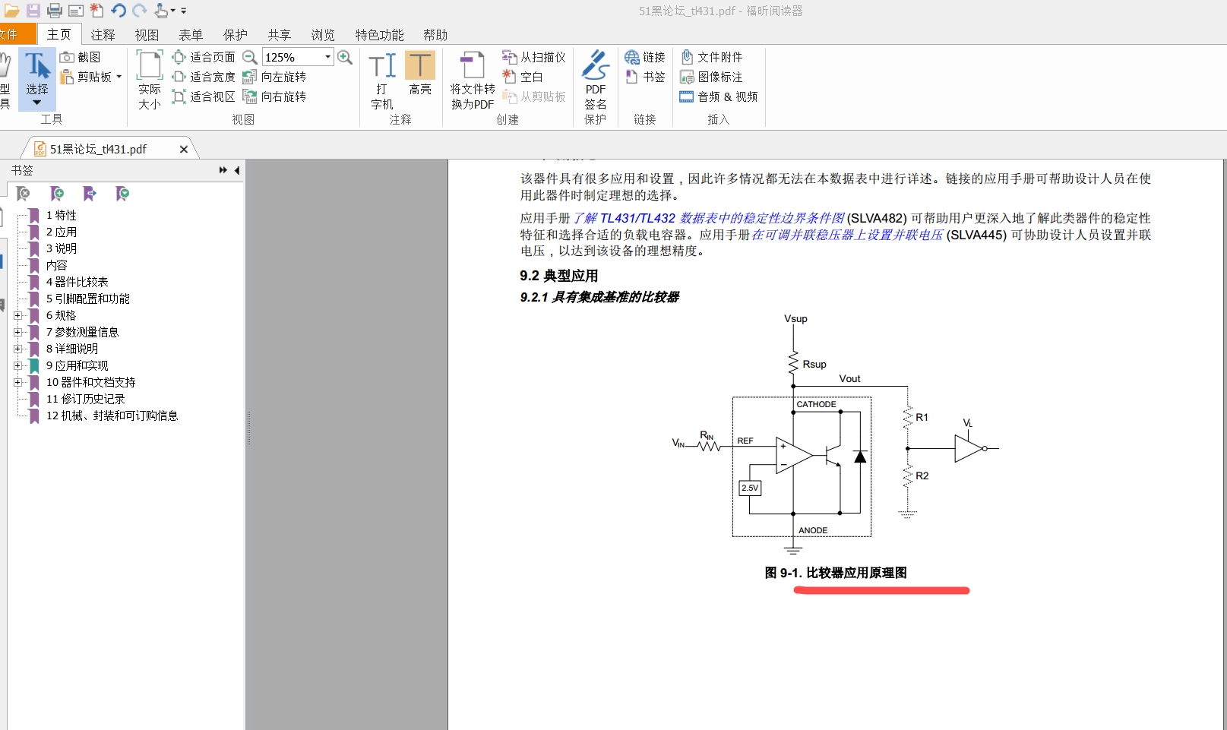1227x730 pixels.
Task: Switch to the 表单 ribbon tab
Action: pyautogui.click(x=191, y=35)
